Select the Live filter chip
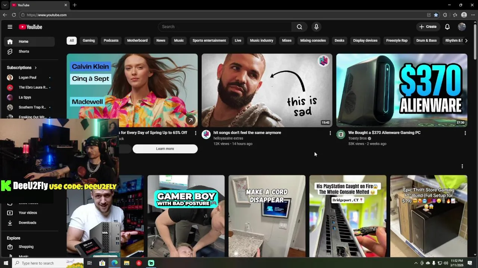This screenshot has width=478, height=268. pyautogui.click(x=238, y=41)
